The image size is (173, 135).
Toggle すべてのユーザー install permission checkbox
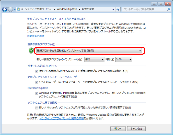[x=37, y=82]
